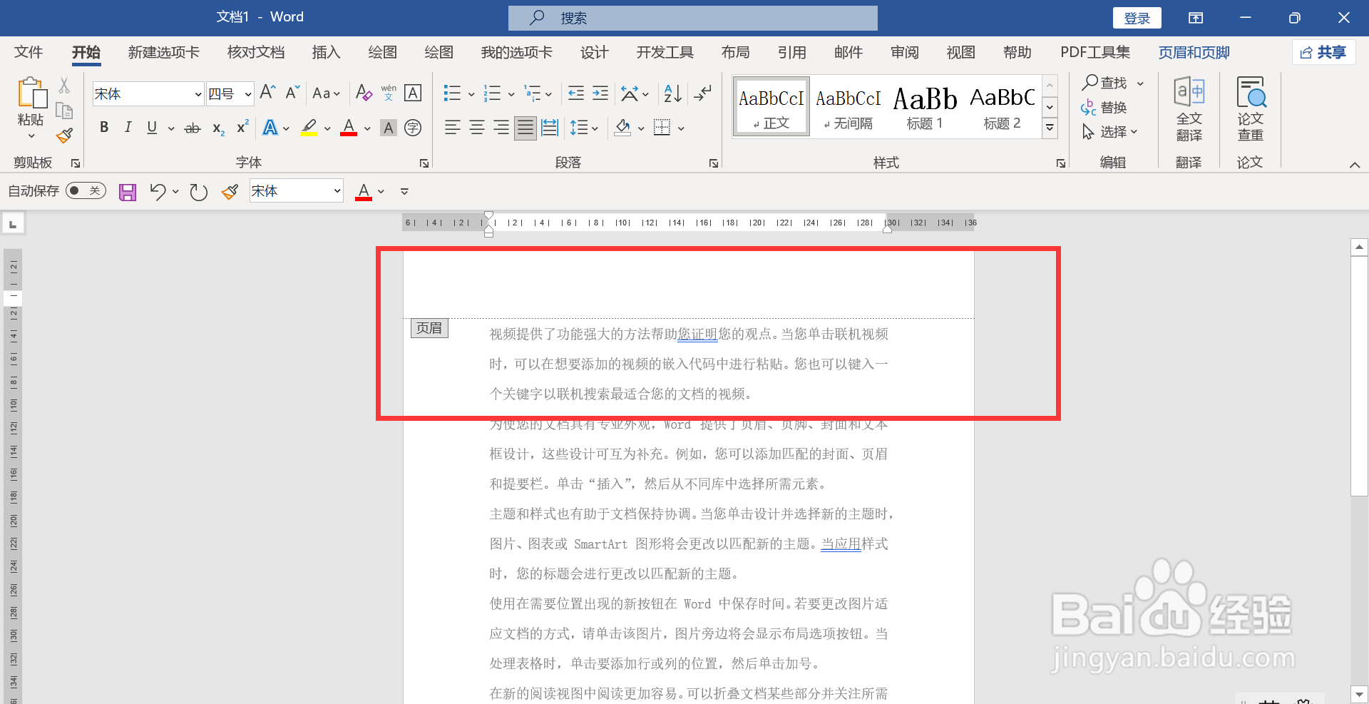This screenshot has width=1369, height=704.
Task: Decrease font size with A-down icon
Action: 292,93
